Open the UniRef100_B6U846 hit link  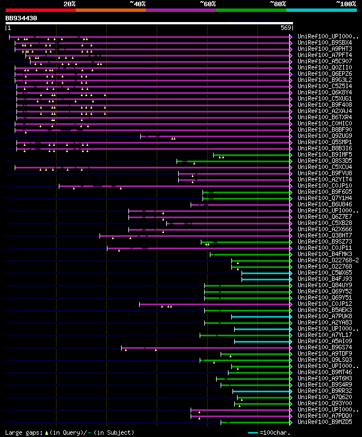[325, 204]
